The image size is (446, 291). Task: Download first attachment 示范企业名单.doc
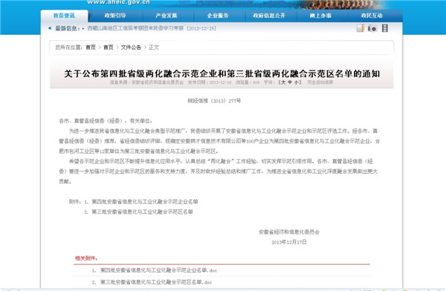pyautogui.click(x=158, y=270)
